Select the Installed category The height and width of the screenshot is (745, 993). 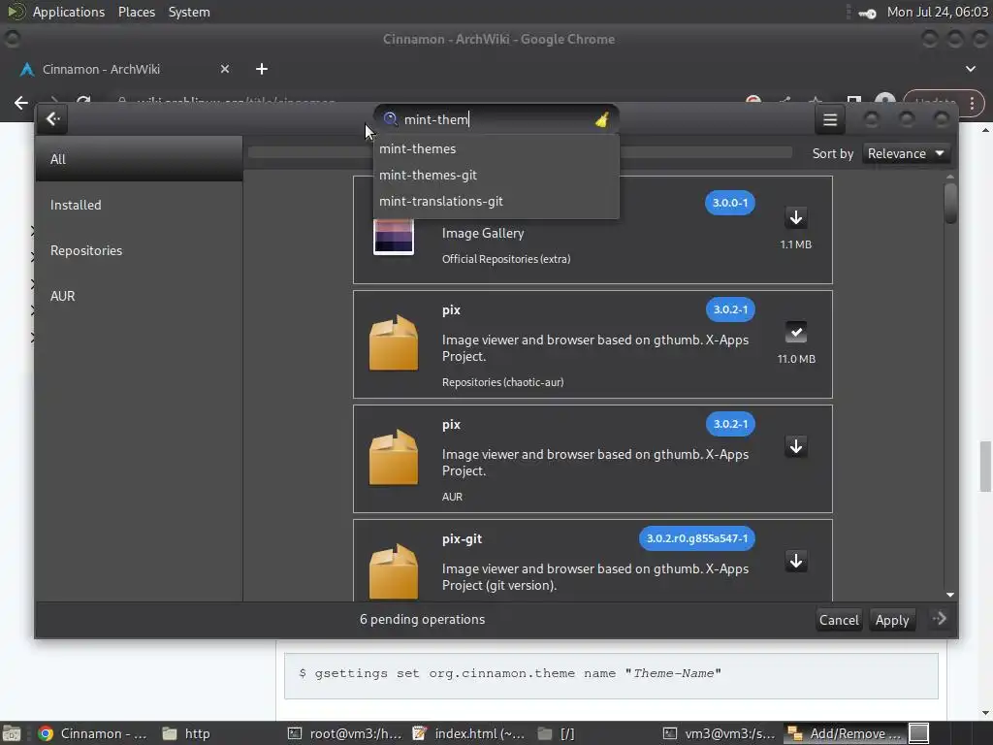139,205
